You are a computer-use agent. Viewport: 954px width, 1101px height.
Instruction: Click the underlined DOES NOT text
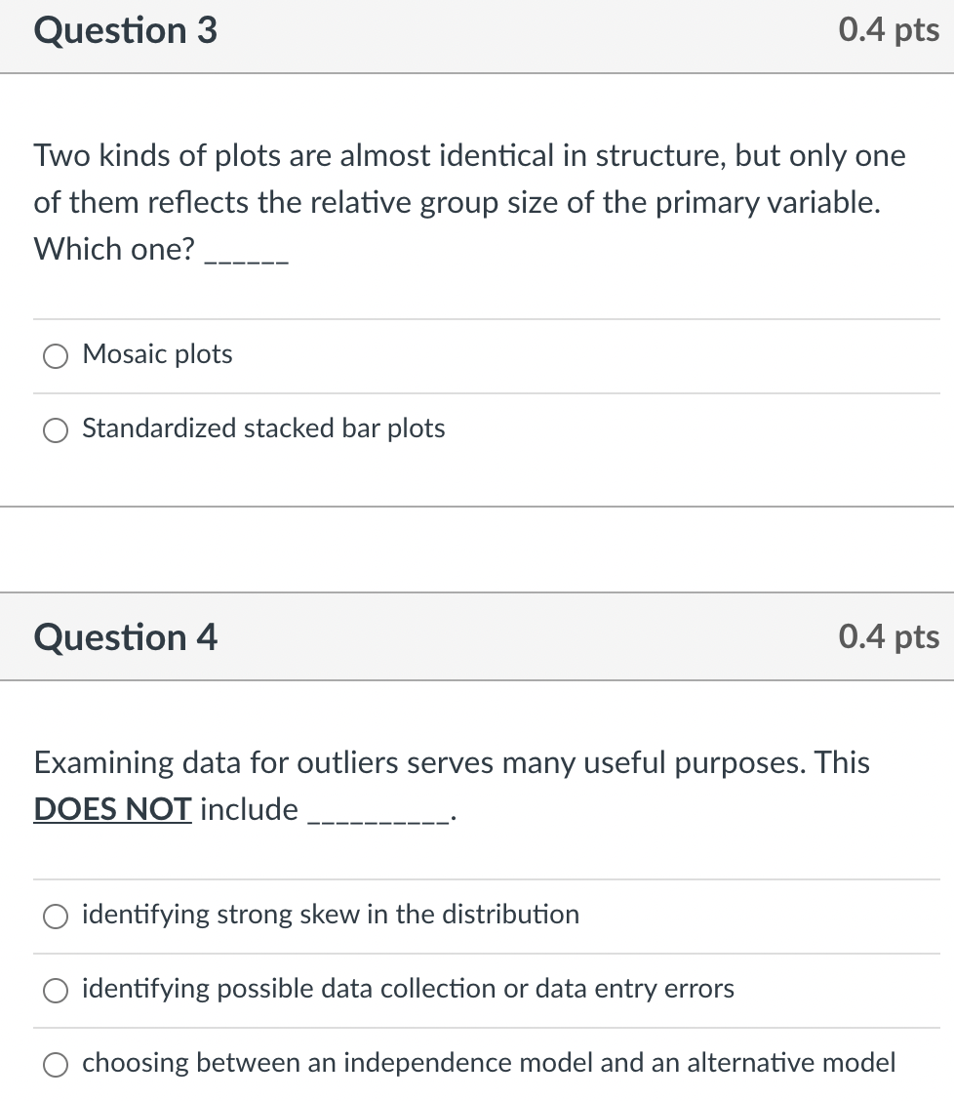[x=111, y=809]
